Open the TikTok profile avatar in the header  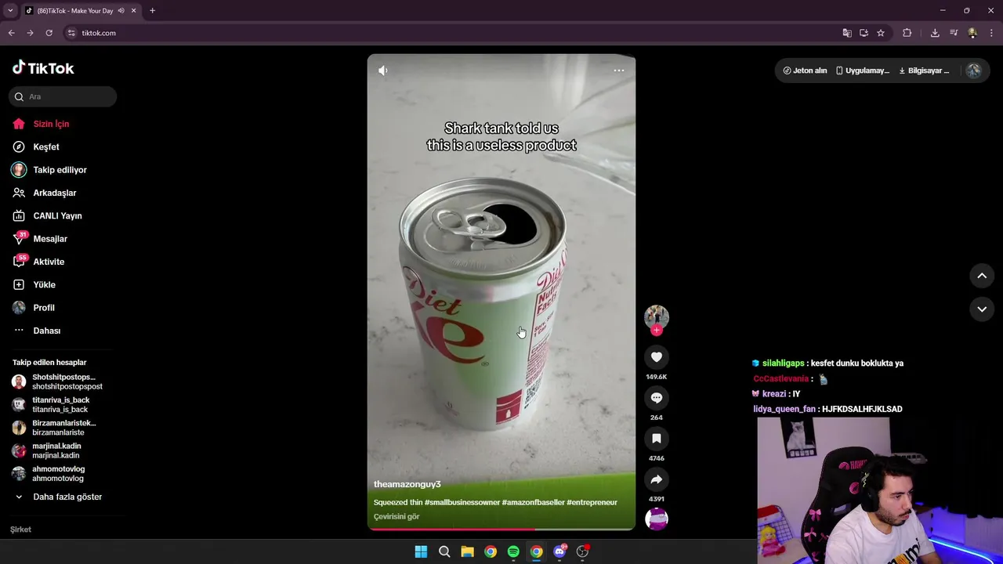point(973,70)
